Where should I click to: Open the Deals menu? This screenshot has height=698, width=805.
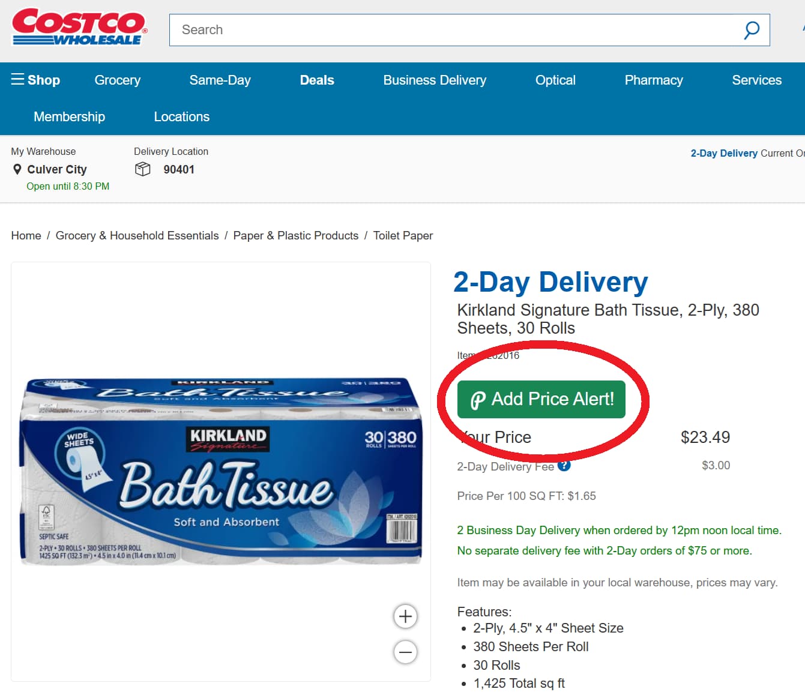coord(317,80)
